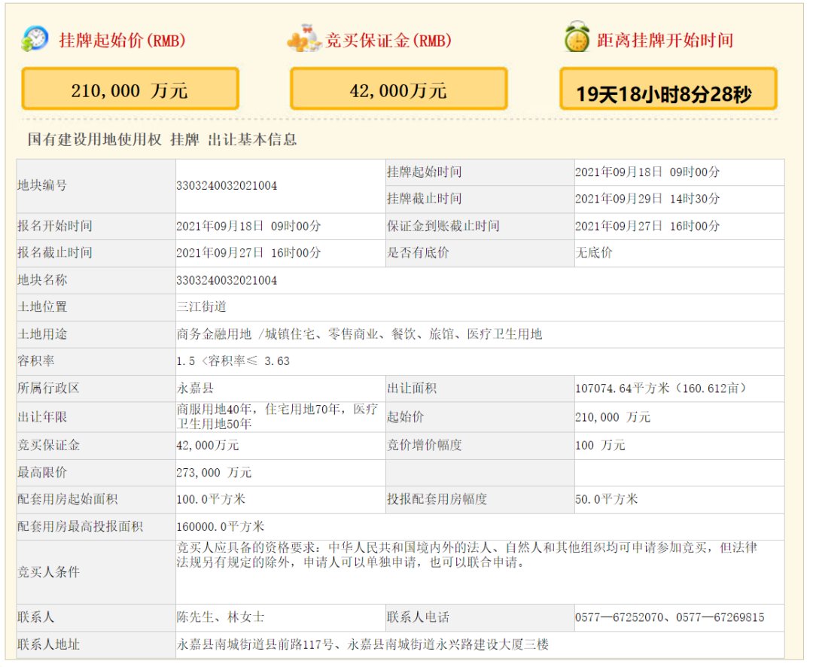This screenshot has width=813, height=667.
Task: Click the value 50.0平方米
Action: 606,499
